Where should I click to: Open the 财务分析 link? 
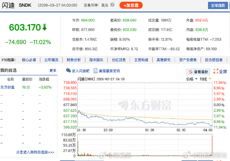click(x=74, y=60)
